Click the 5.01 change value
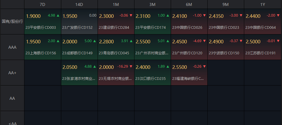 tap(161, 41)
